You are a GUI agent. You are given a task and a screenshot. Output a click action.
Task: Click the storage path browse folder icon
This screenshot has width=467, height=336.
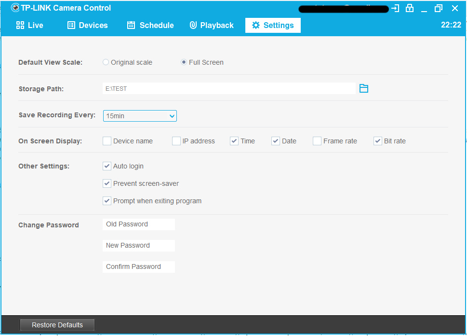[x=364, y=88]
